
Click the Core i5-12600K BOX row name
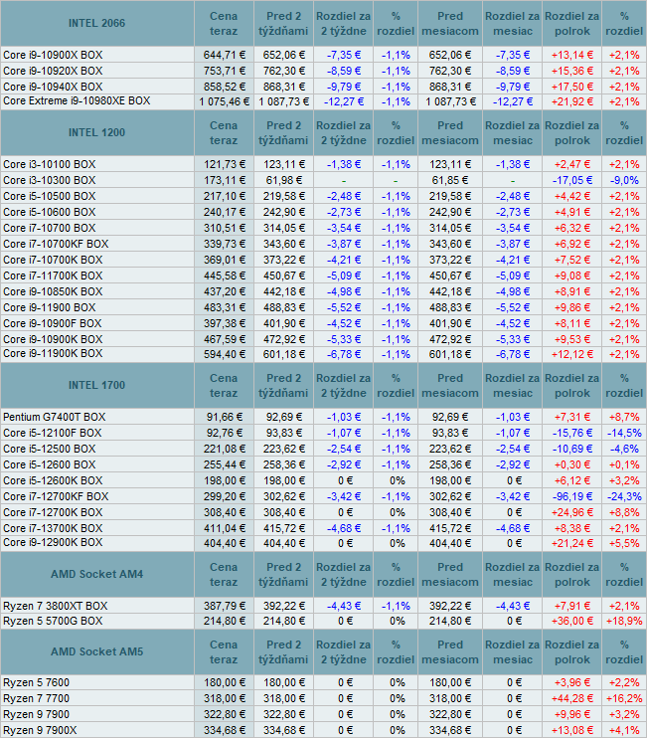(53, 481)
